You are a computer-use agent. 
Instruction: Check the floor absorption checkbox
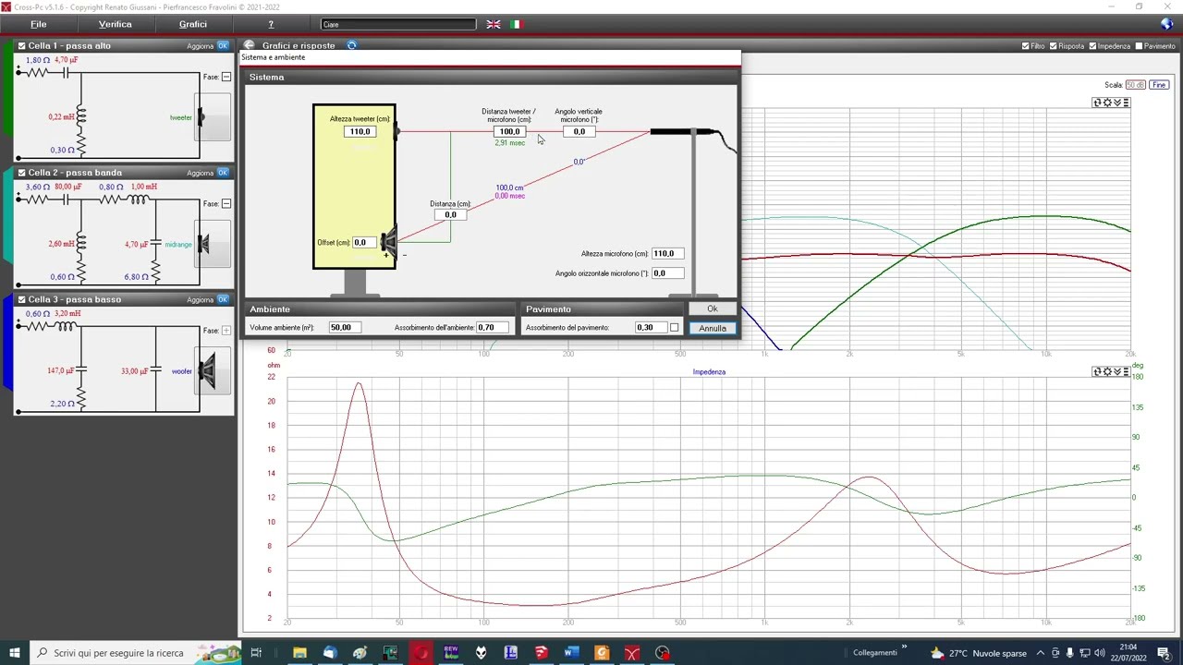[674, 327]
